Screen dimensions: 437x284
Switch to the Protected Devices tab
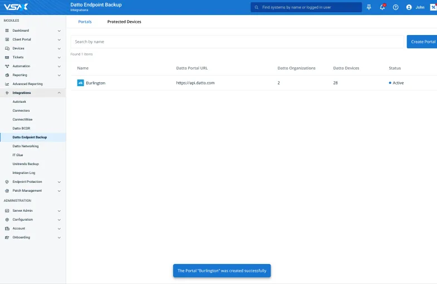pyautogui.click(x=124, y=22)
